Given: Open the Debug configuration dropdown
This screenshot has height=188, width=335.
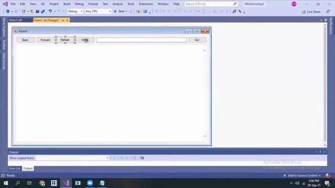Looking at the screenshot, I should coord(75,11).
